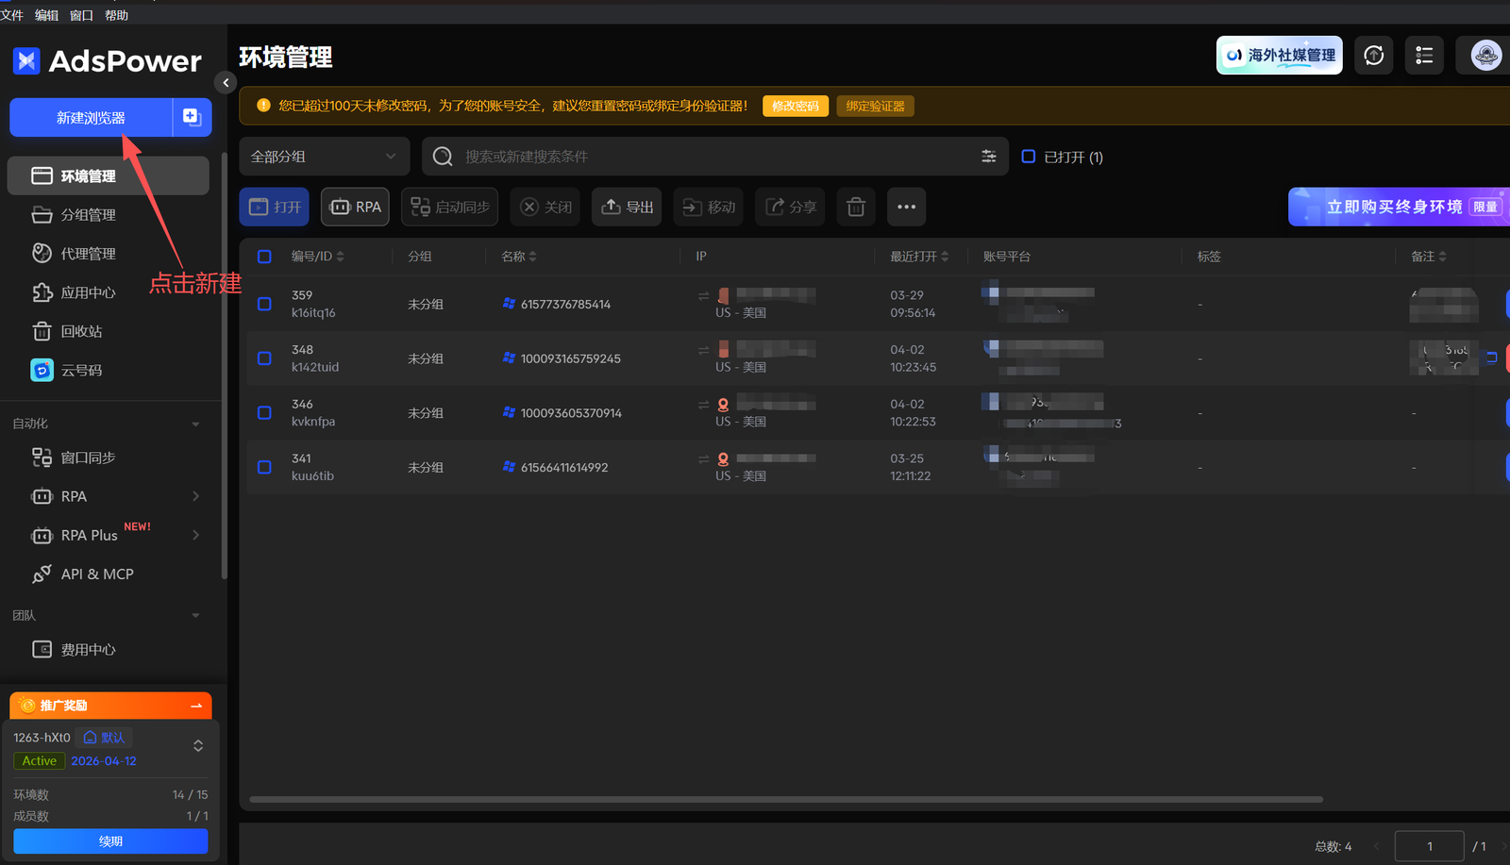Open the 编辑 menu
This screenshot has height=865, width=1510.
pos(46,14)
